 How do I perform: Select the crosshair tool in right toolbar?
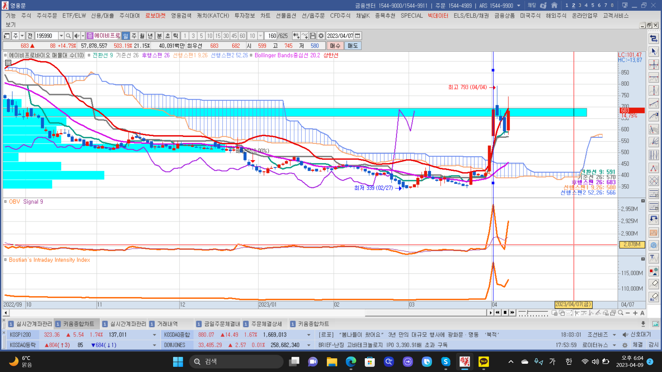tap(654, 65)
